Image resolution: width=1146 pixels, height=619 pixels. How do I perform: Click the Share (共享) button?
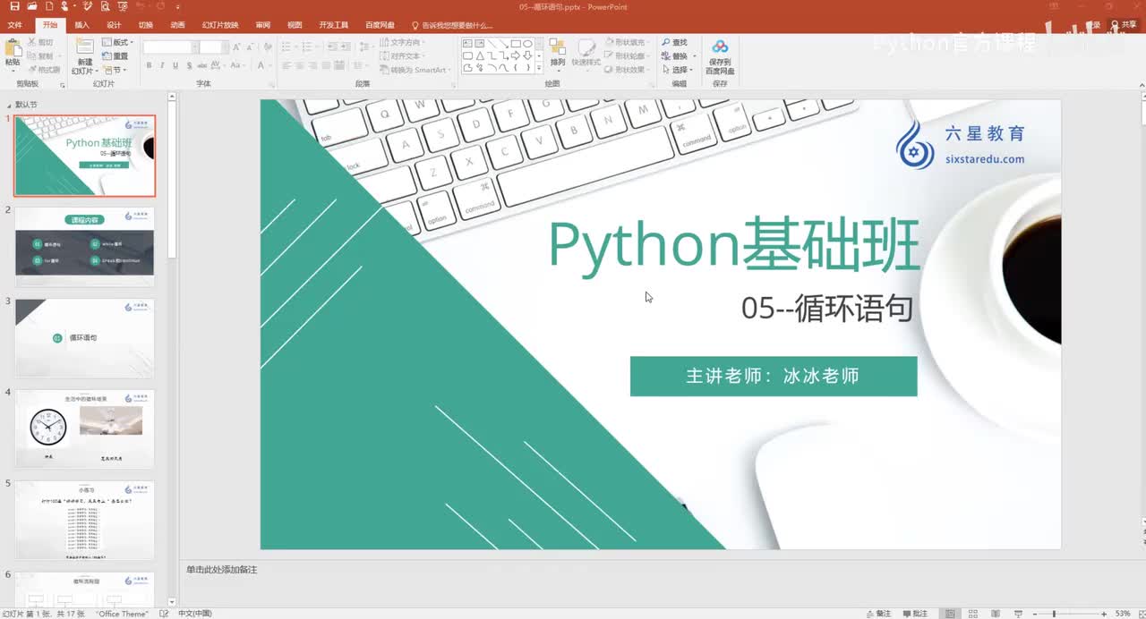[1125, 25]
